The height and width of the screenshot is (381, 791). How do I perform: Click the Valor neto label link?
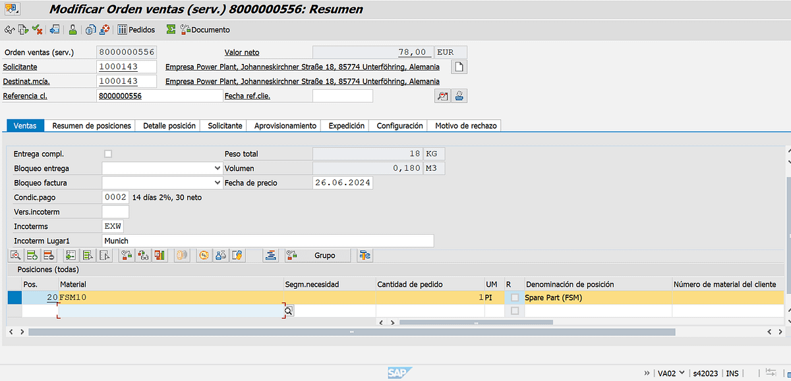(242, 52)
